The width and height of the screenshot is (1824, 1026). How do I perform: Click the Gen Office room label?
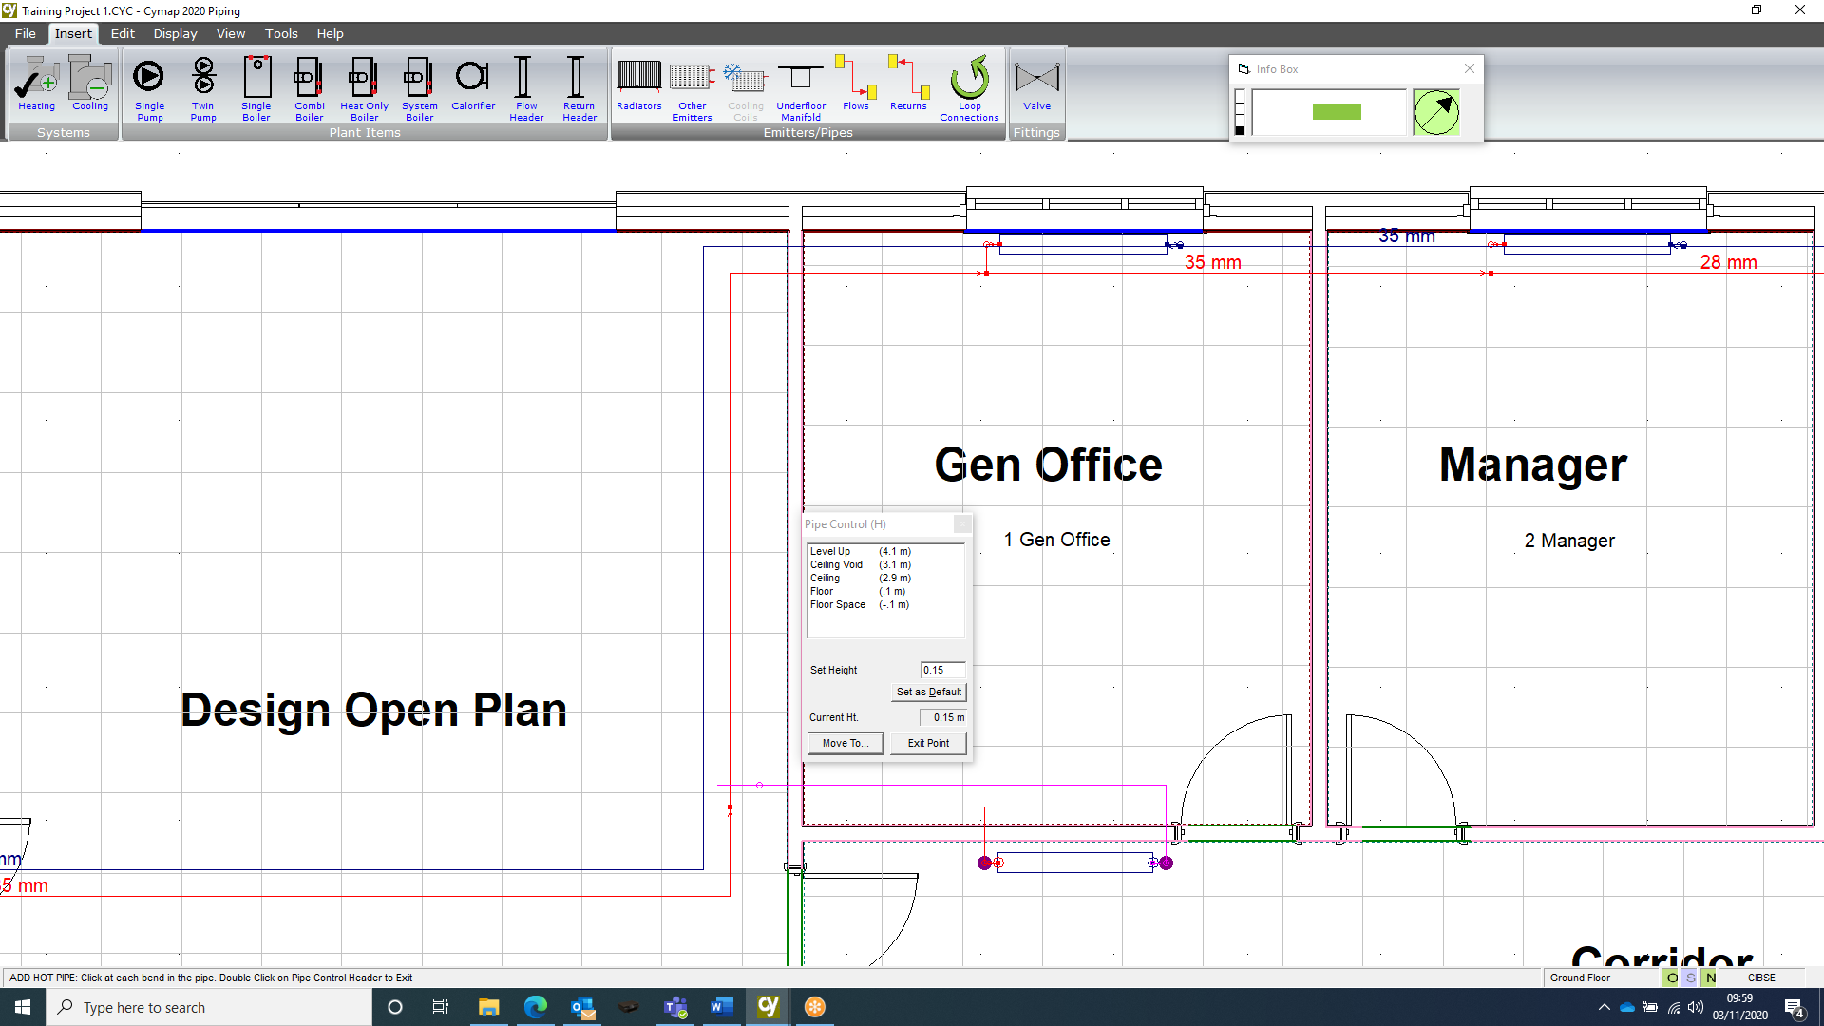[x=1048, y=465]
